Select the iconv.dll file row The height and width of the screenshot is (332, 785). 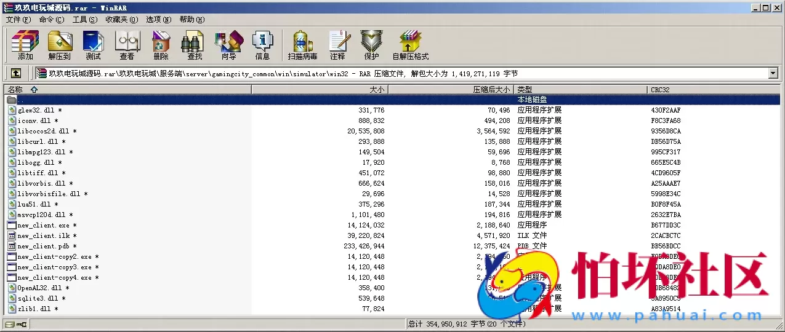click(392, 121)
